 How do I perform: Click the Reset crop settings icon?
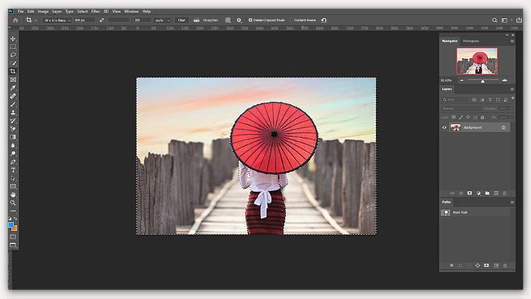324,20
